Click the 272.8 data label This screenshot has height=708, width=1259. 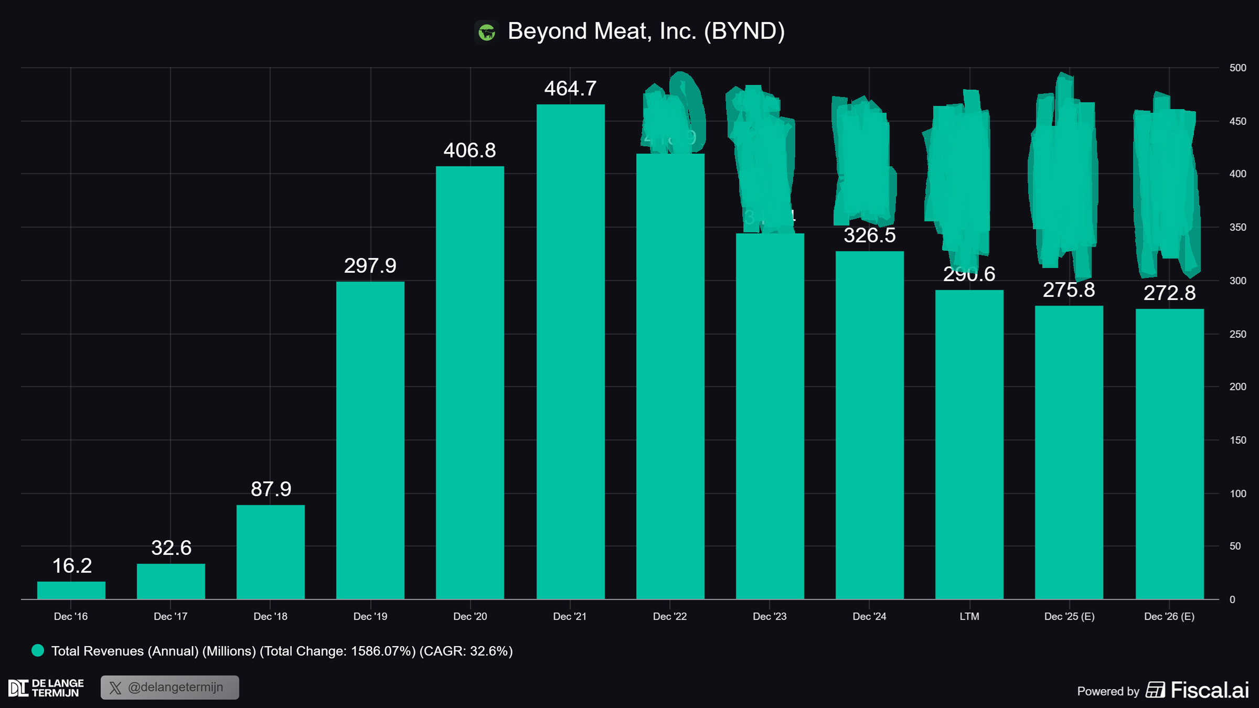(x=1169, y=293)
